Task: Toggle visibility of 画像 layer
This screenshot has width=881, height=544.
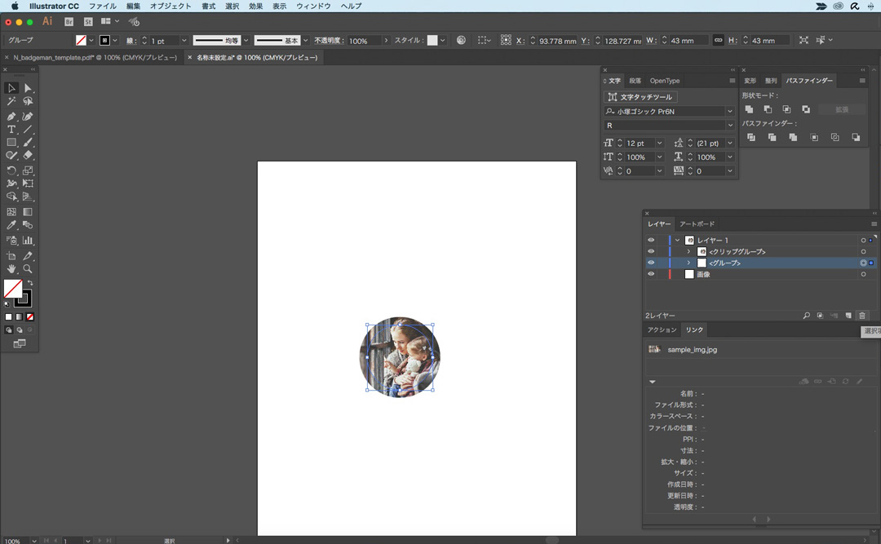Action: tap(651, 275)
